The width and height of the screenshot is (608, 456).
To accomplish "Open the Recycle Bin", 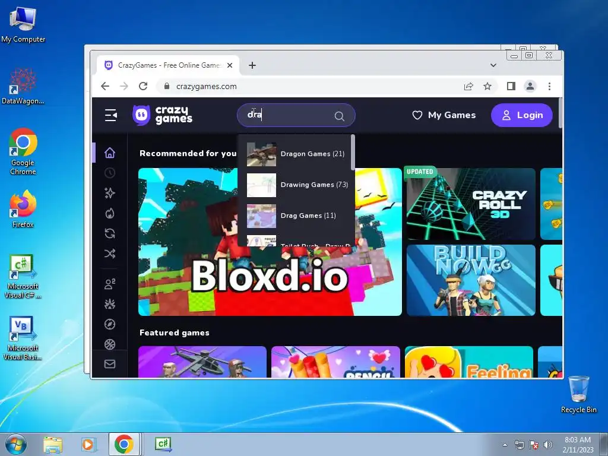I will pyautogui.click(x=579, y=394).
